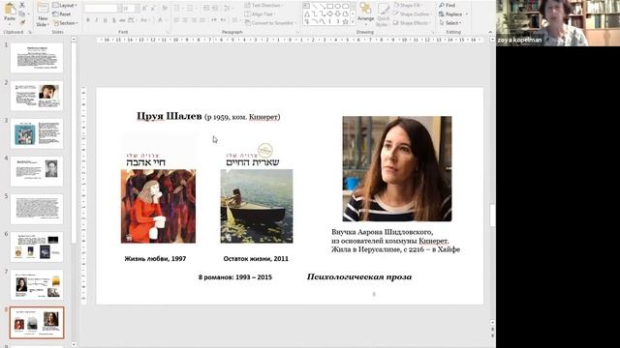Select the Text Box shape in gallery
This screenshot has width=620, height=348.
click(307, 6)
